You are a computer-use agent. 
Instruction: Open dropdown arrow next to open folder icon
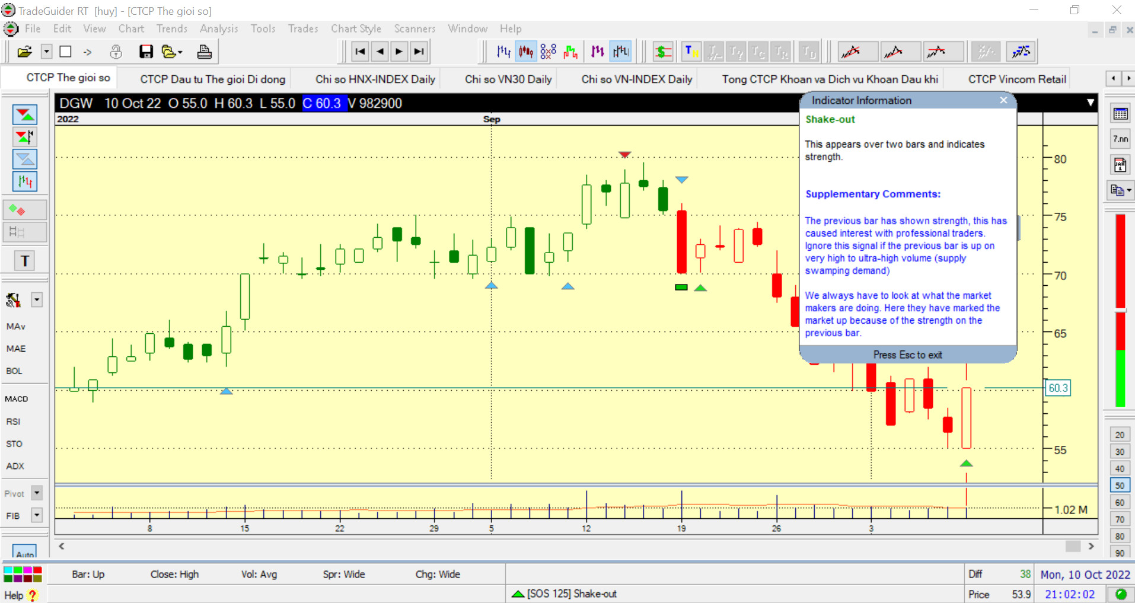pyautogui.click(x=46, y=52)
